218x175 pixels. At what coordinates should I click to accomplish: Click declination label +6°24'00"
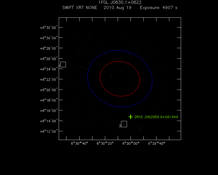(x=49, y=69)
